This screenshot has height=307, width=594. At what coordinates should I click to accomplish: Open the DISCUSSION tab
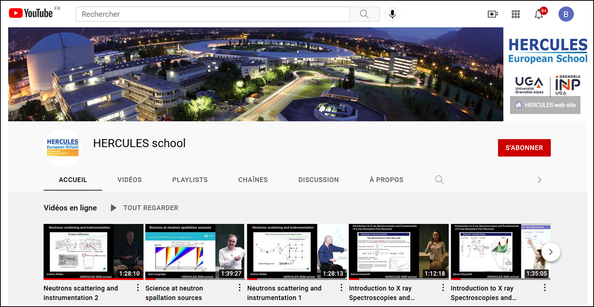pos(319,180)
